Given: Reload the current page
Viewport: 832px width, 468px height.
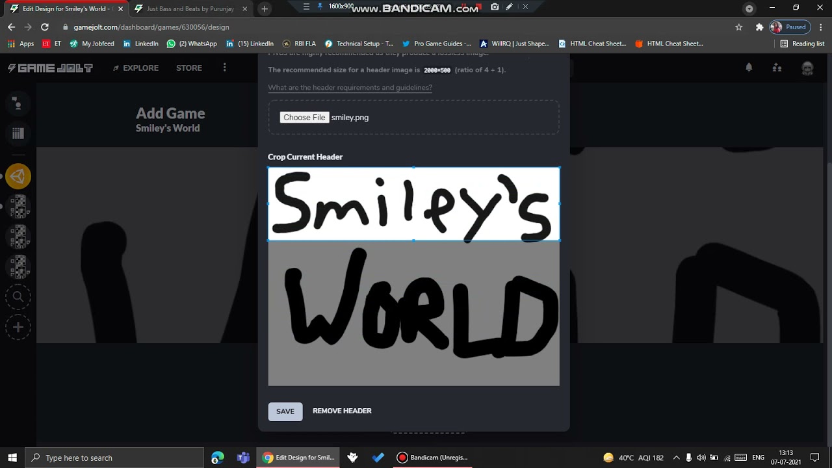Looking at the screenshot, I should (x=45, y=27).
